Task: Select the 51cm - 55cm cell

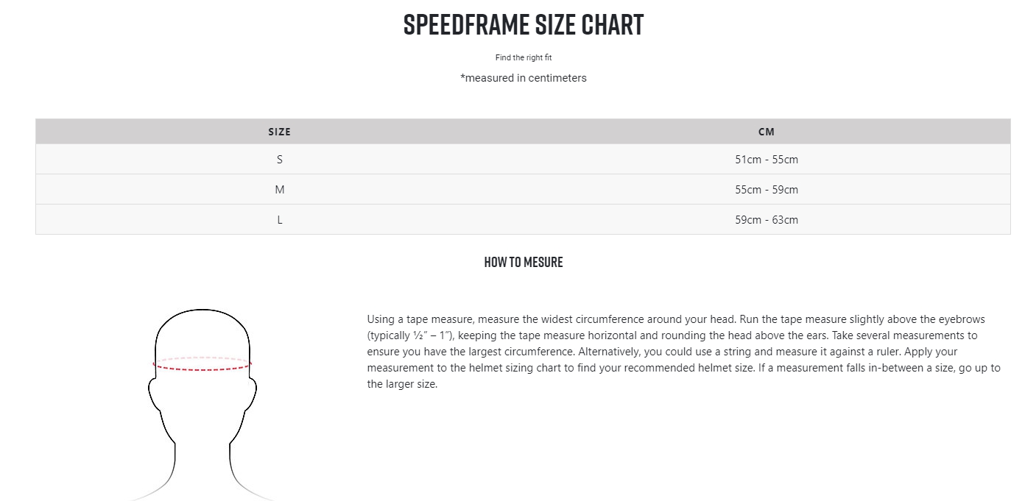Action: [767, 160]
